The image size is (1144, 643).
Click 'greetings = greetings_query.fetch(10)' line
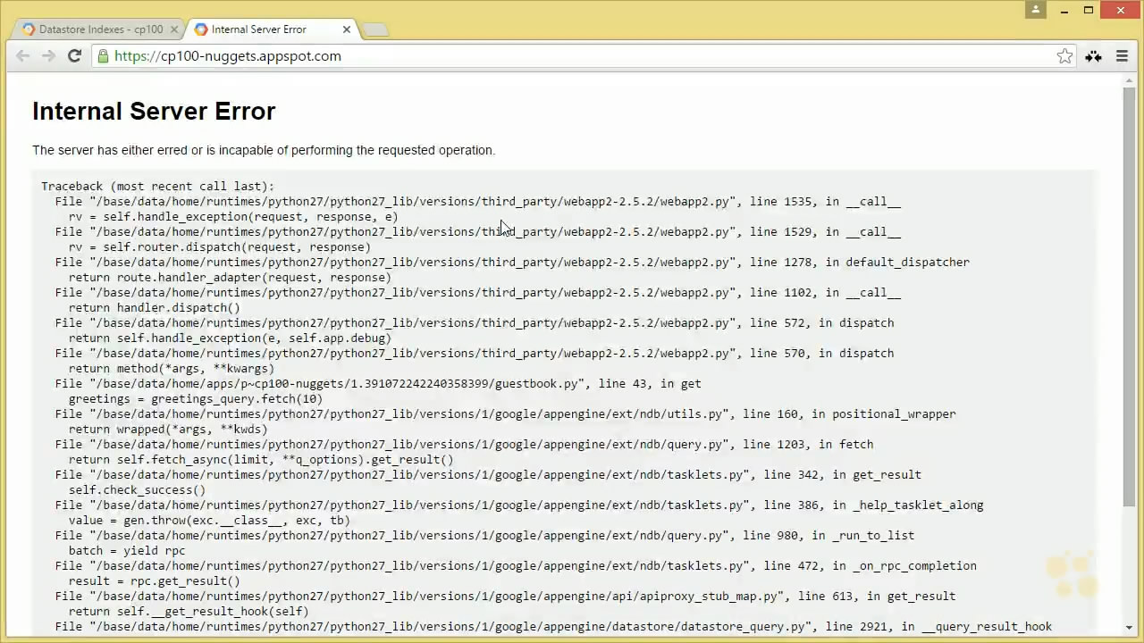[196, 399]
